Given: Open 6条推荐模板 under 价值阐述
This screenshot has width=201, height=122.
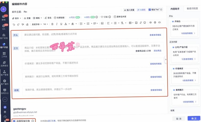Looking at the screenshot, I should [189, 80].
